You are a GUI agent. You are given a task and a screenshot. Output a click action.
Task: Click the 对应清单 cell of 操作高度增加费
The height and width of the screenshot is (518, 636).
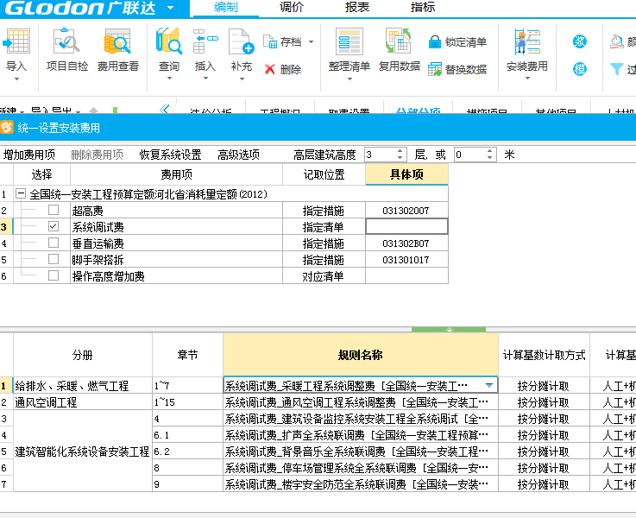click(x=324, y=275)
